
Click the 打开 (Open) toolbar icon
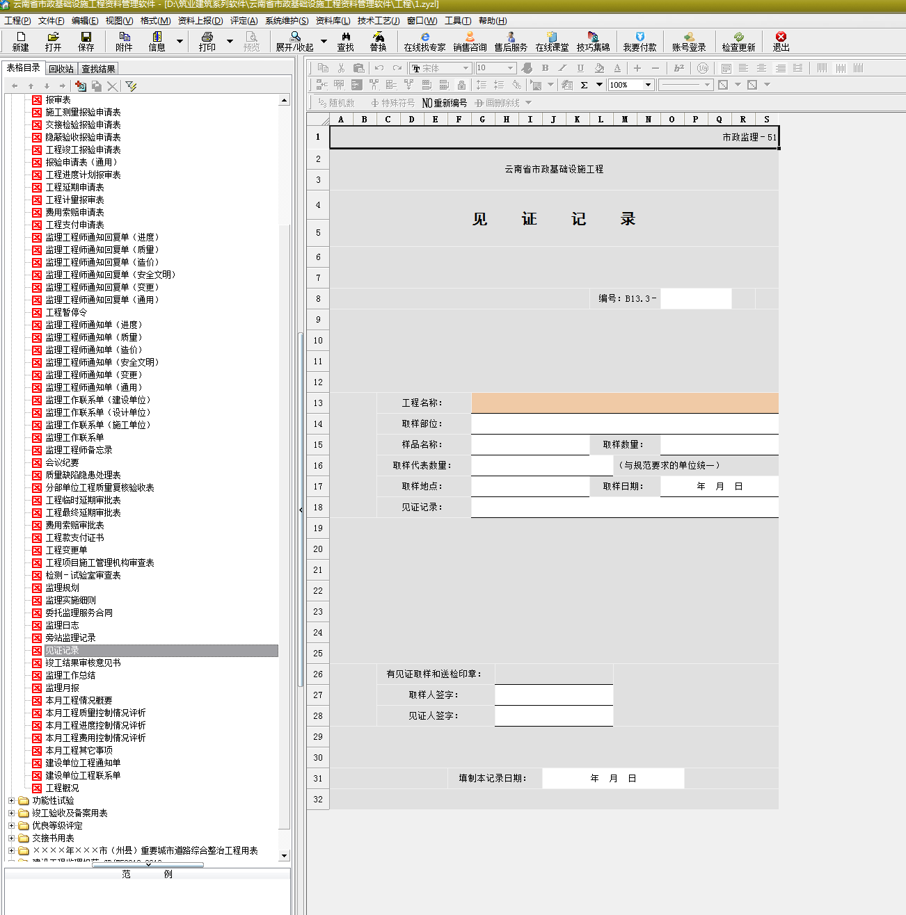coord(53,41)
